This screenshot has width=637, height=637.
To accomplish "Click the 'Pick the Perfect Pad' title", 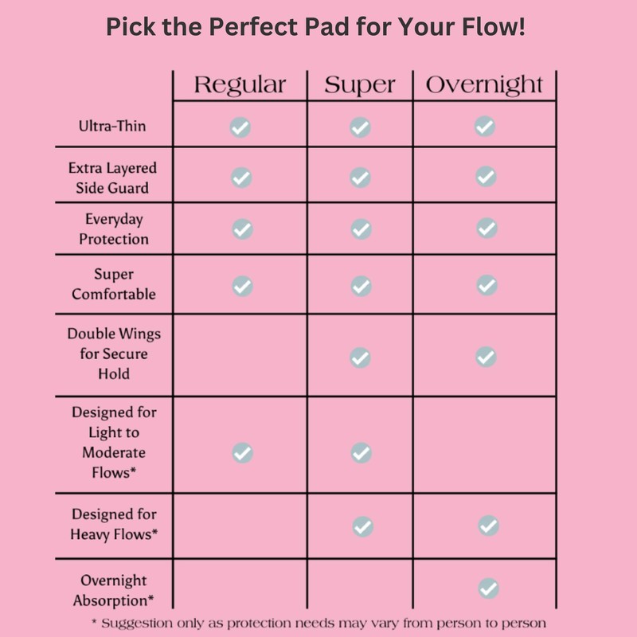I will 316,27.
